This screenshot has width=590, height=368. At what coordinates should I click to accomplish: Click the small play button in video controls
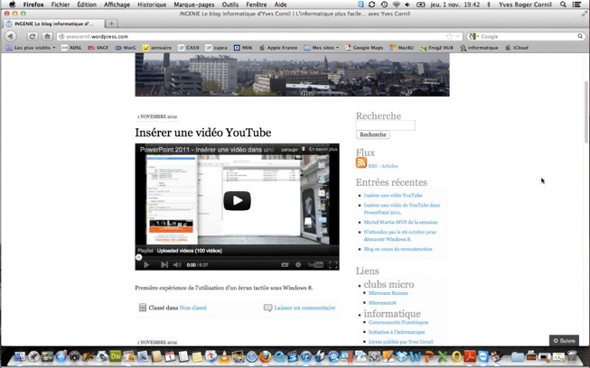point(146,265)
